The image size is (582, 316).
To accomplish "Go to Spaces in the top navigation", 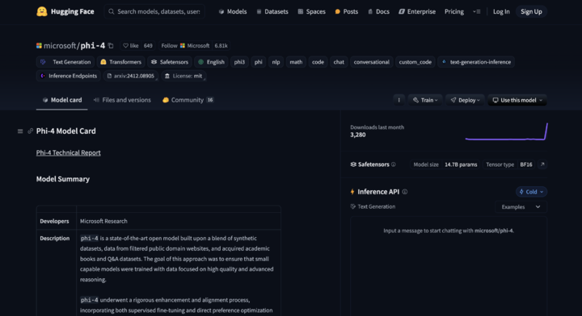I will click(x=312, y=11).
